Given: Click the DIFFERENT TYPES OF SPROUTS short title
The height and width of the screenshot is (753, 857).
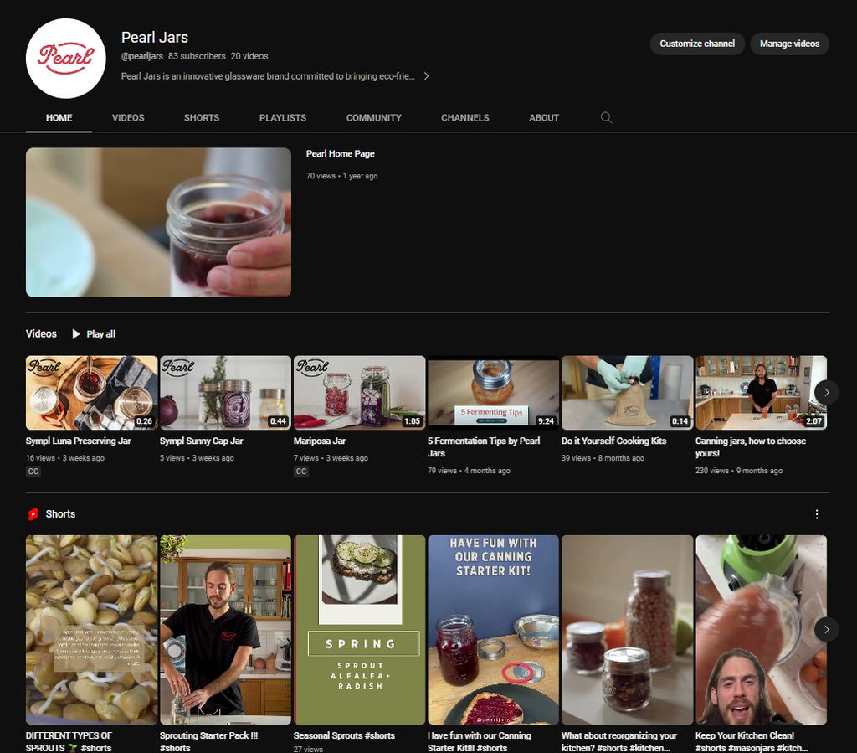Looking at the screenshot, I should pyautogui.click(x=69, y=741).
